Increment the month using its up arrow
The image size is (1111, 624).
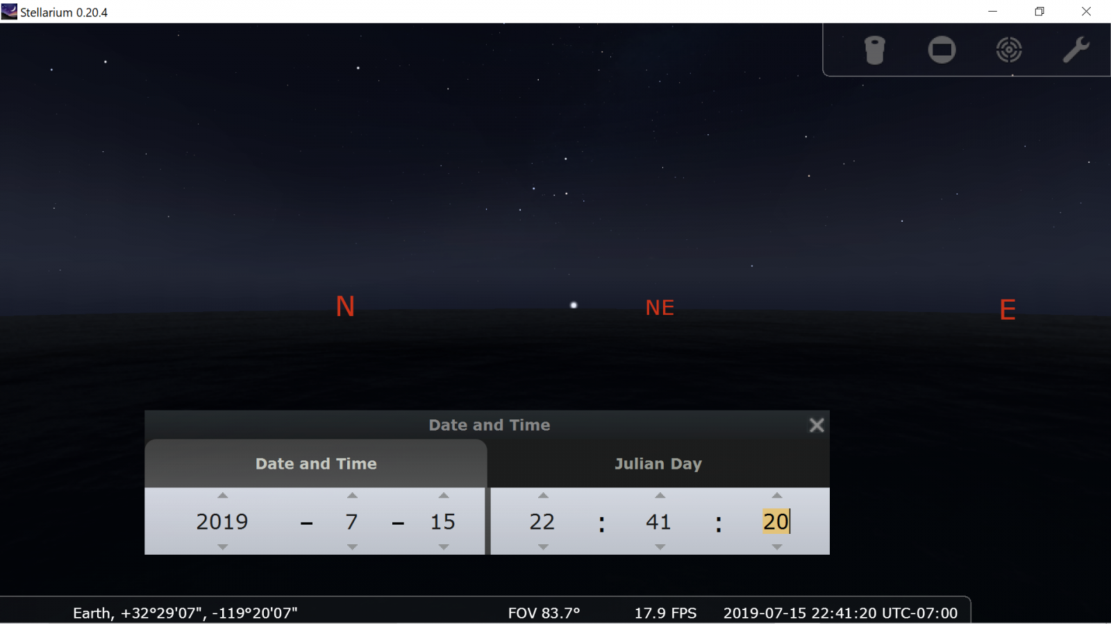pos(352,495)
